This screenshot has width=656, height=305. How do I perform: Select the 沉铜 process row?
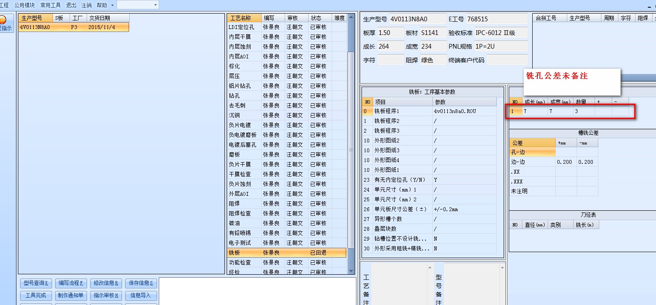287,115
